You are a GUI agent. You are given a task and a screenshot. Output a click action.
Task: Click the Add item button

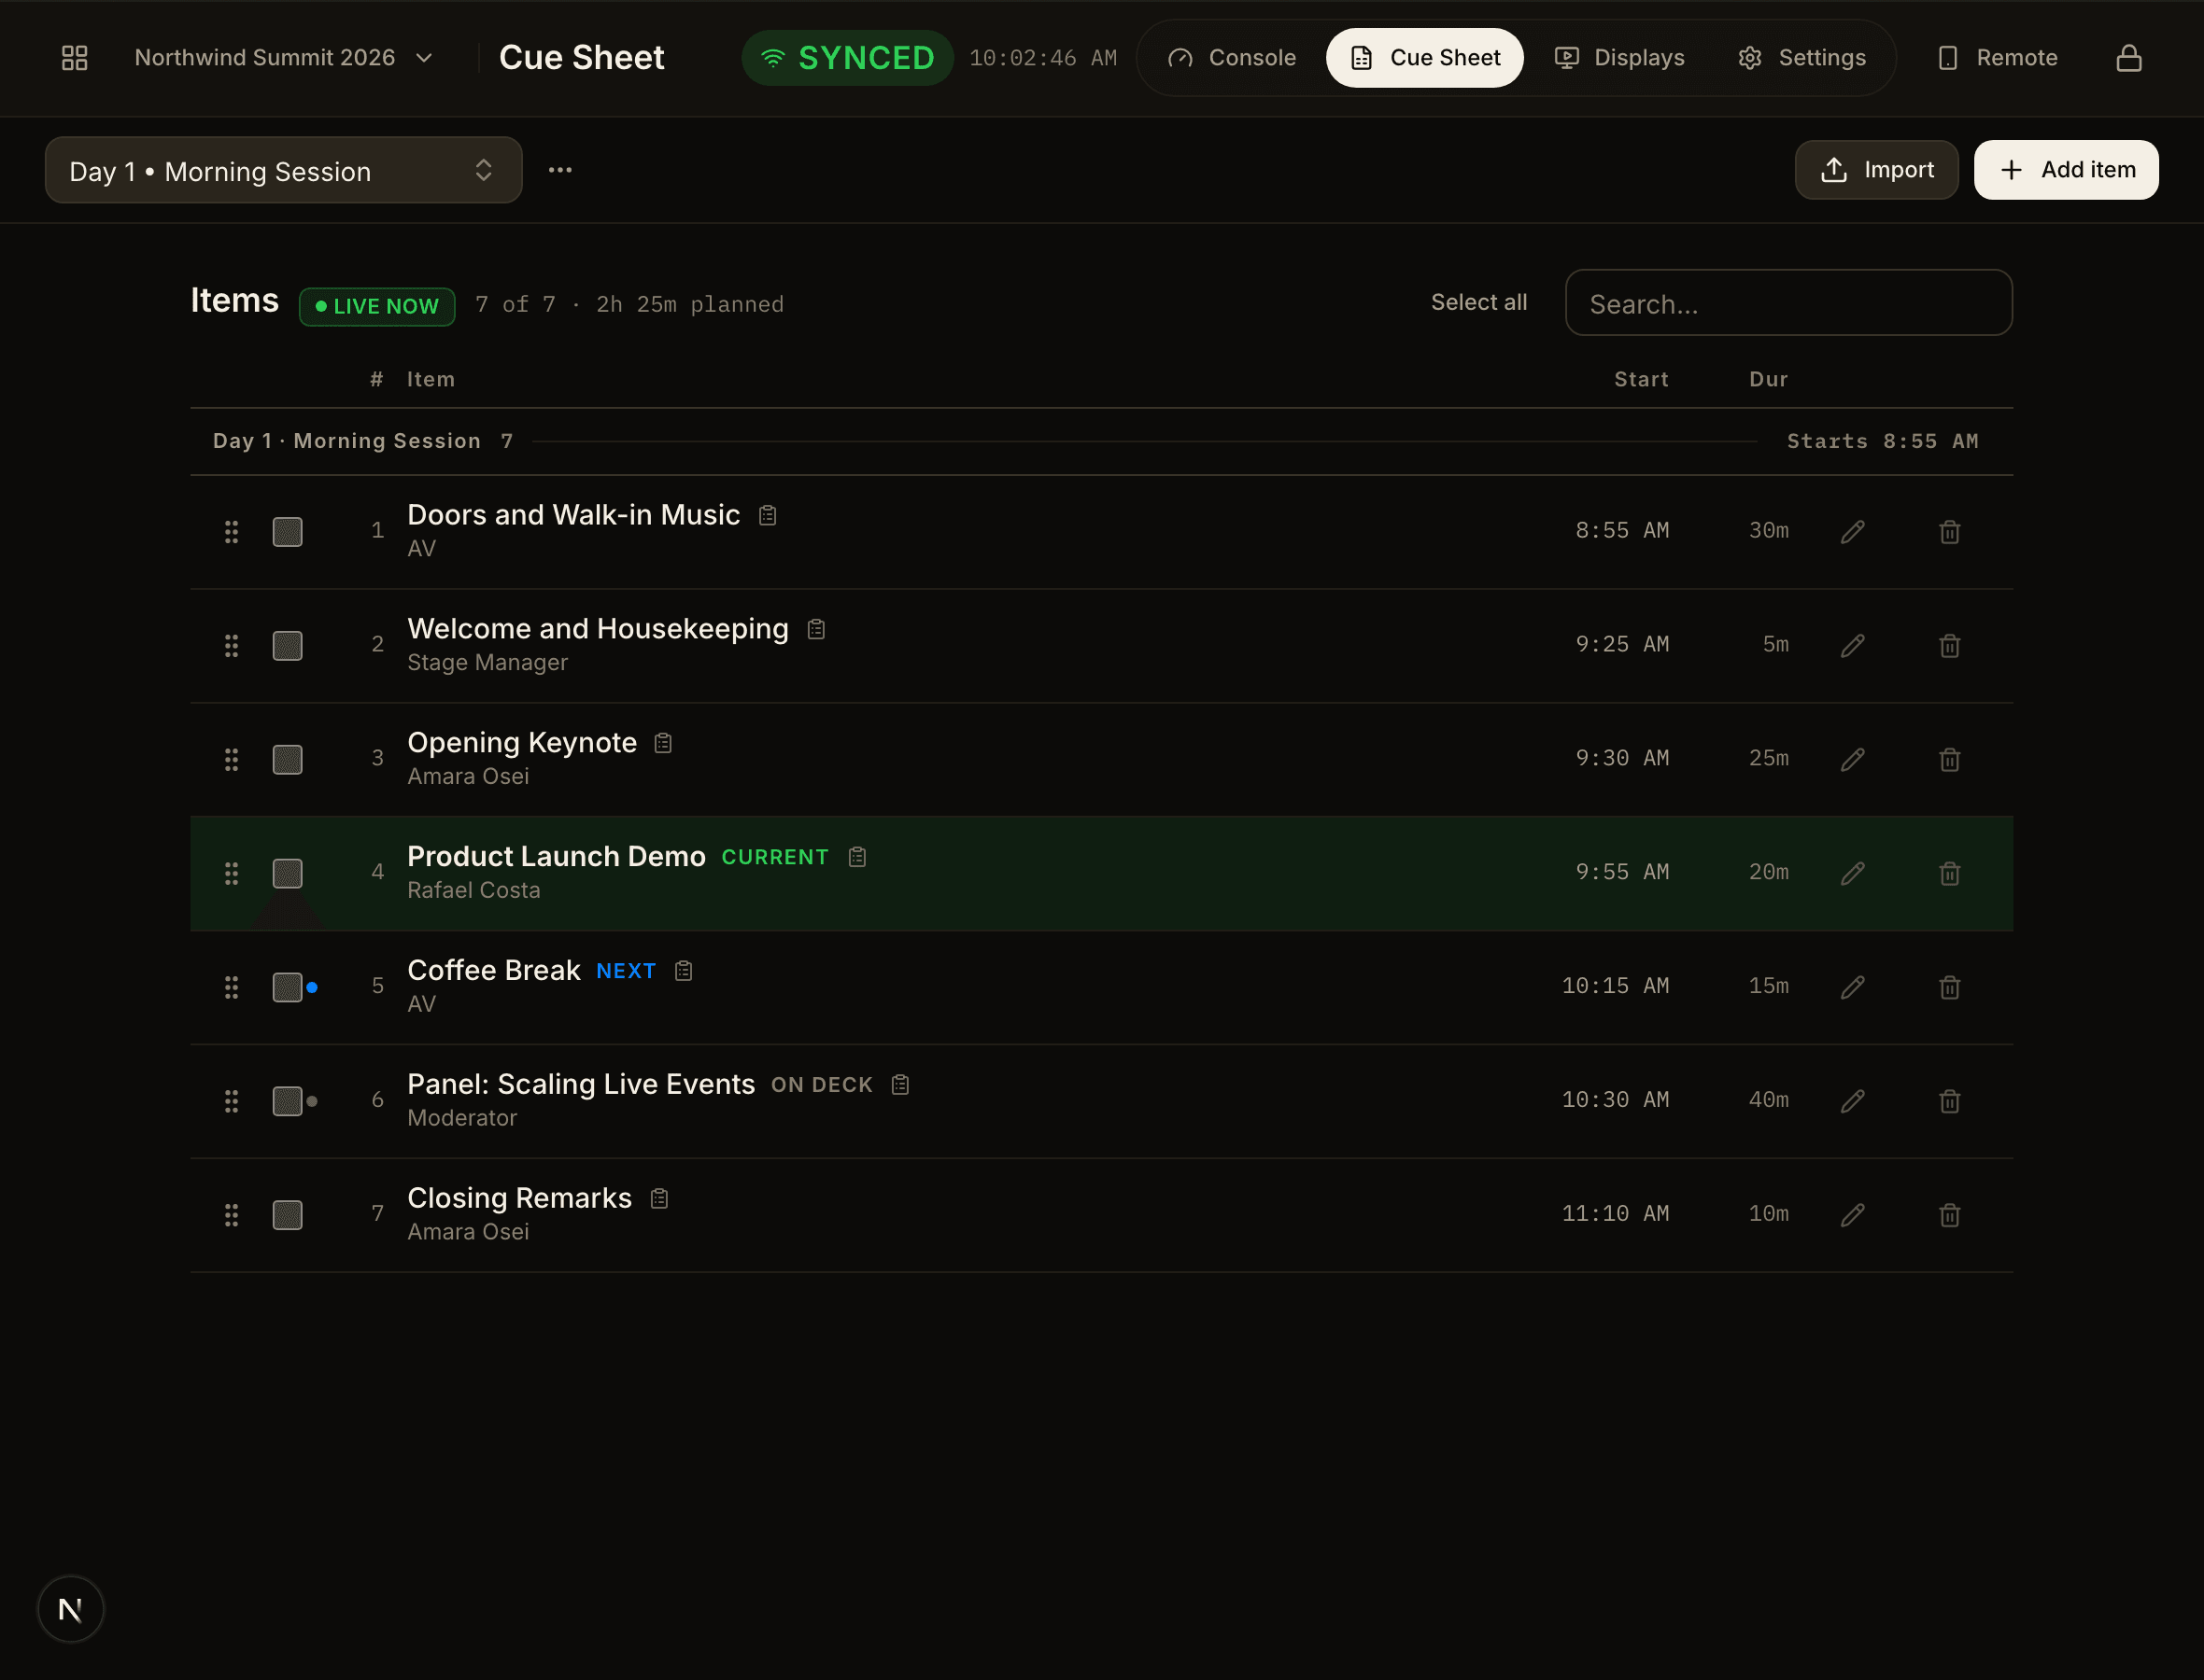click(2065, 170)
